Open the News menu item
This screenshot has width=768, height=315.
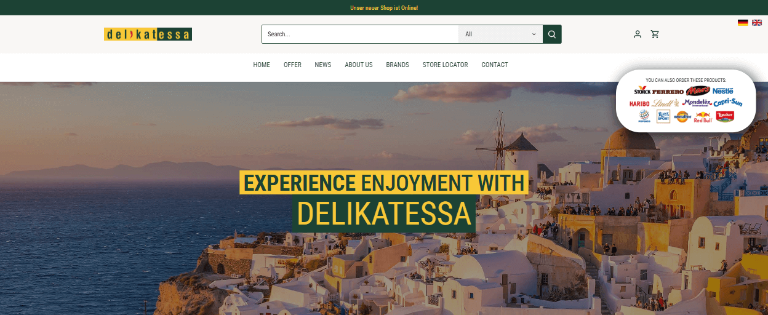323,65
